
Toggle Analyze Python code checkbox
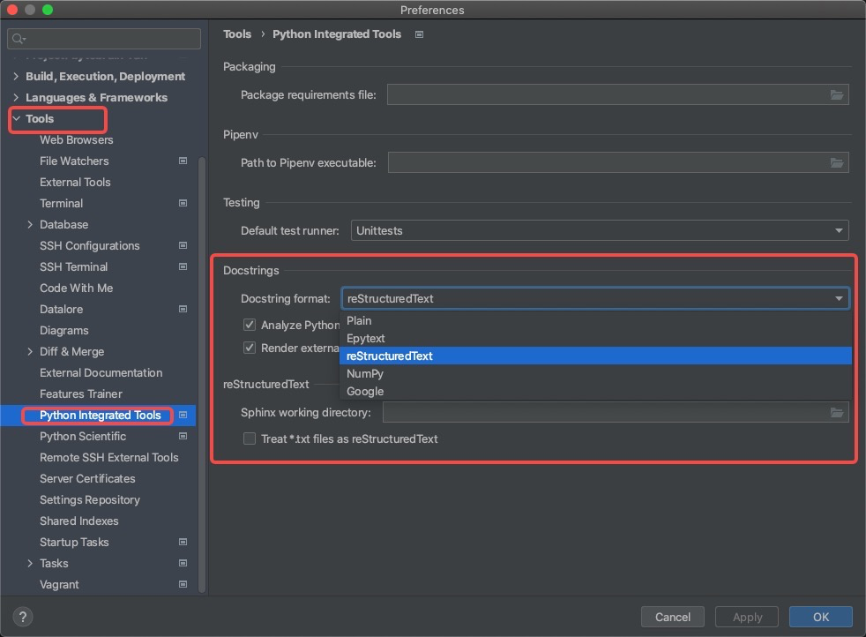250,325
